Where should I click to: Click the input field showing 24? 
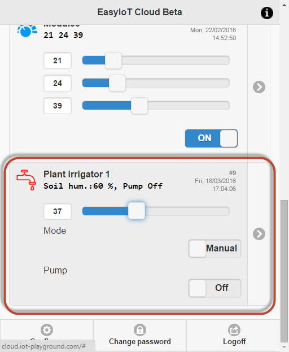[x=58, y=83]
